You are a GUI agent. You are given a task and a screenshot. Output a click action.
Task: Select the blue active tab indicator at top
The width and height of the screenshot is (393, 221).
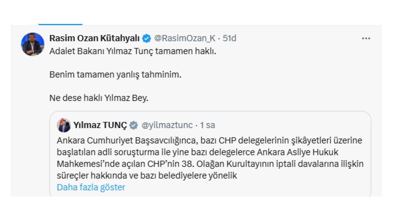pos(60,24)
